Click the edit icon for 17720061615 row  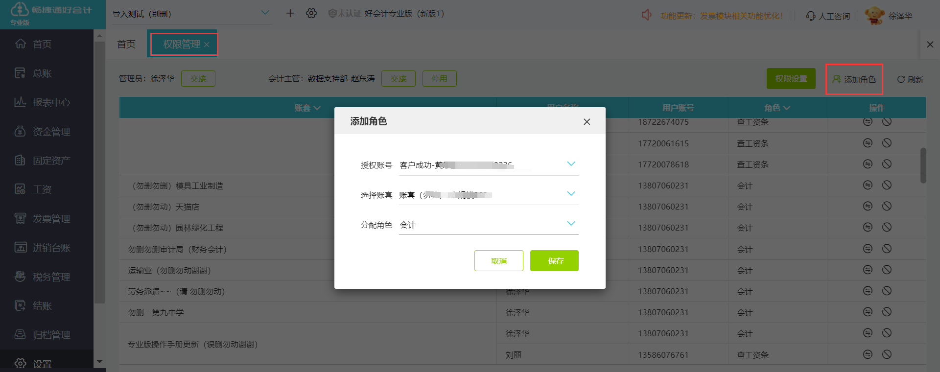point(868,143)
